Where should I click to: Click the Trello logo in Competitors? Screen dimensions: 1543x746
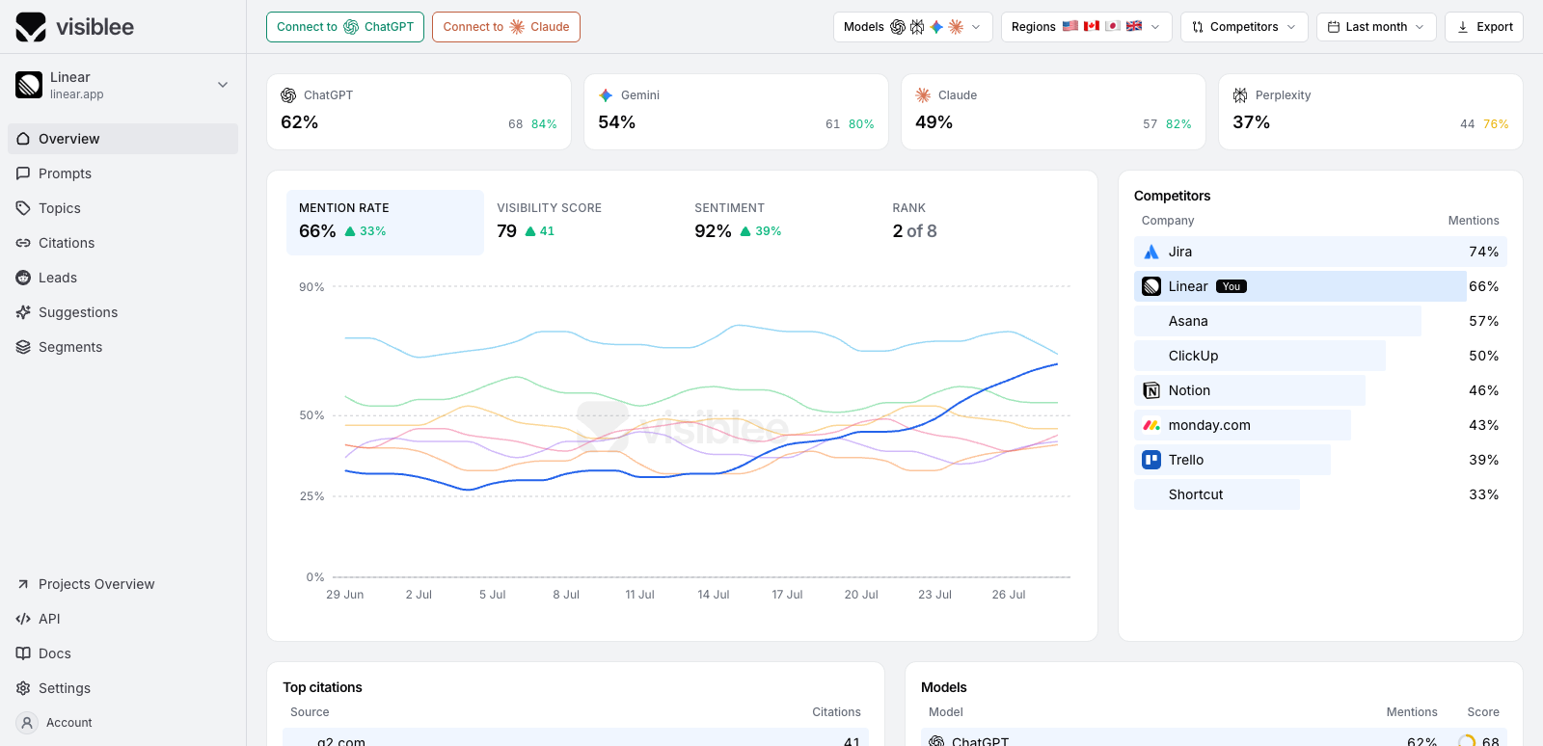tap(1151, 460)
